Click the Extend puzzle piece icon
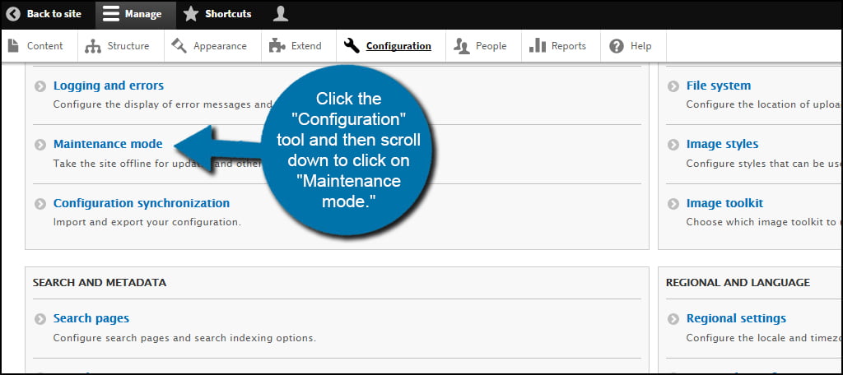Screen dimensions: 843x375 click(x=277, y=46)
